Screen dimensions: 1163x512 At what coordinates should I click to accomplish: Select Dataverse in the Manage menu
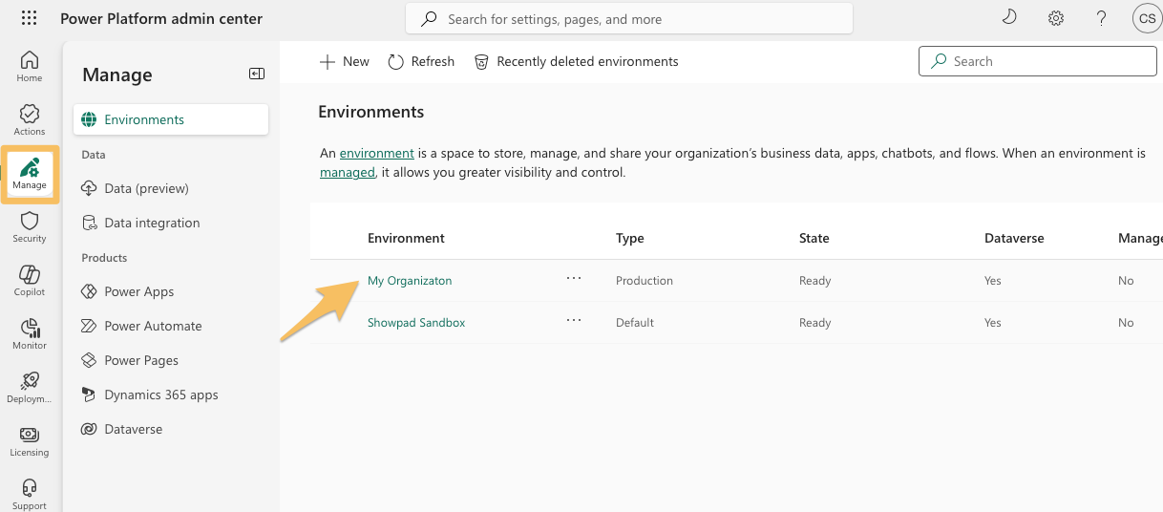pyautogui.click(x=133, y=429)
